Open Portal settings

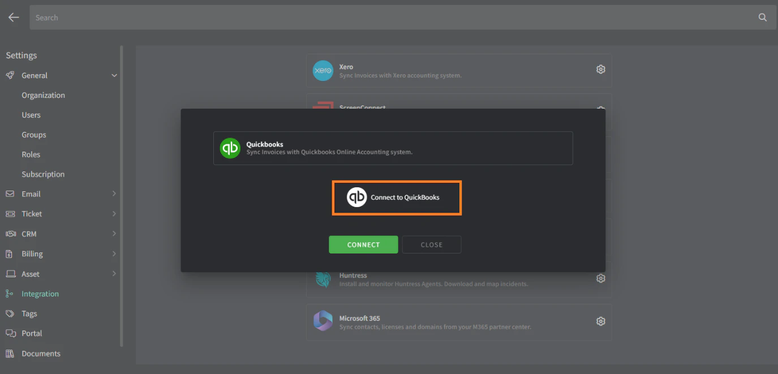coord(32,333)
